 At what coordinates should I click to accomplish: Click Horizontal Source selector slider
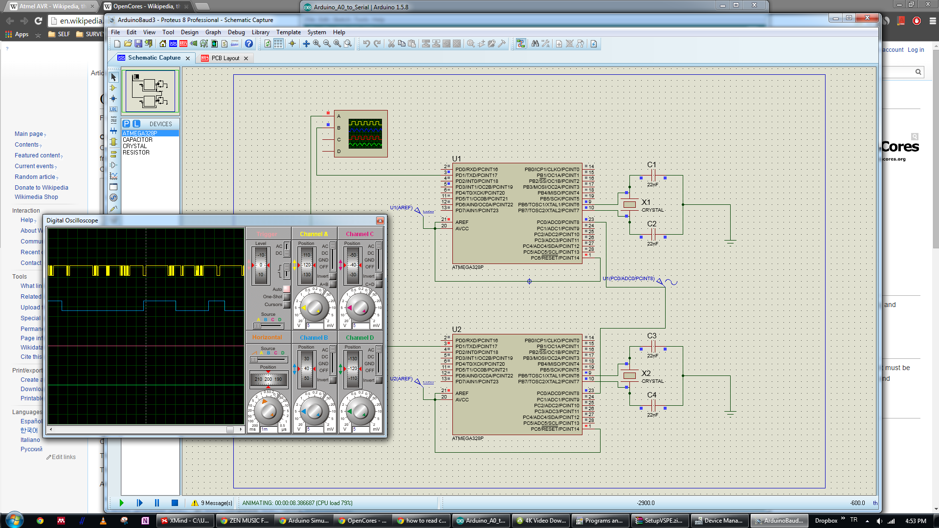(x=268, y=360)
